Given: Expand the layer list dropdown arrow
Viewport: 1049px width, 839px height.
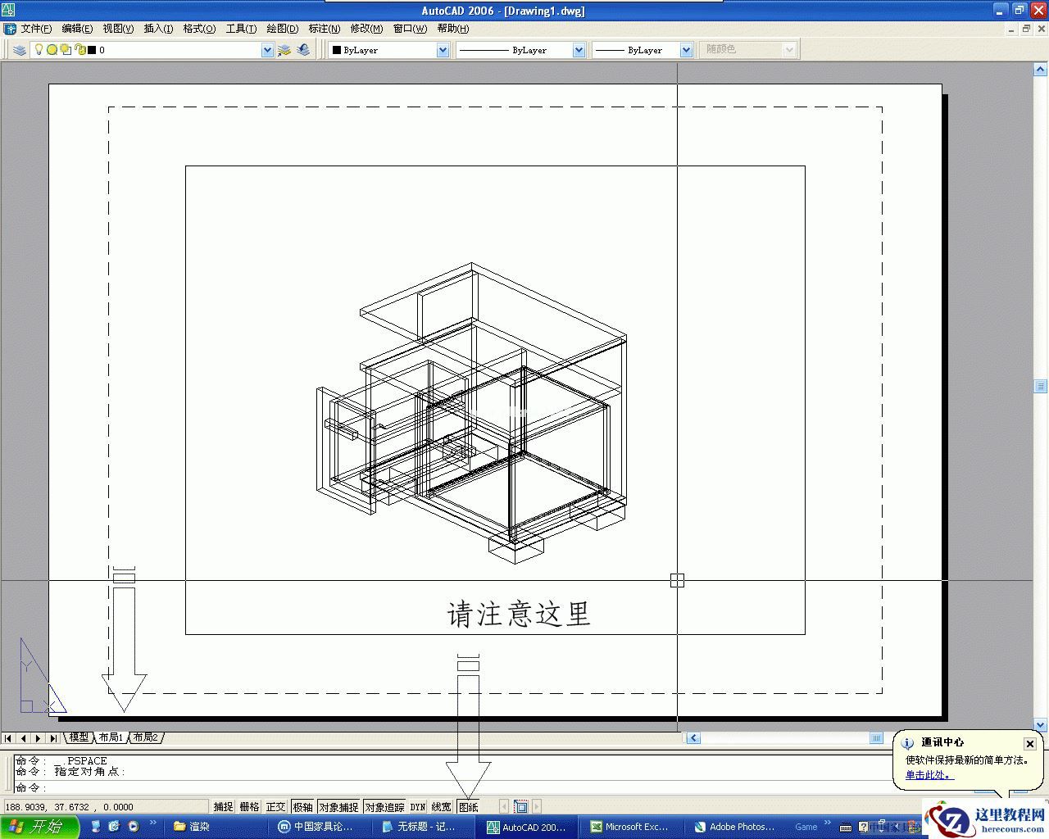Looking at the screenshot, I should click(x=267, y=50).
